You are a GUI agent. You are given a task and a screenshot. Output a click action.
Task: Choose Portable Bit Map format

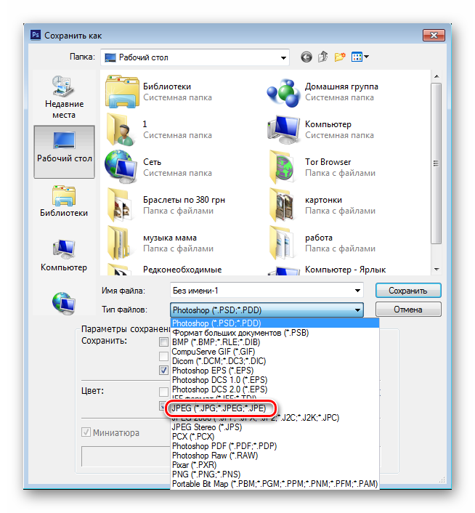(275, 484)
